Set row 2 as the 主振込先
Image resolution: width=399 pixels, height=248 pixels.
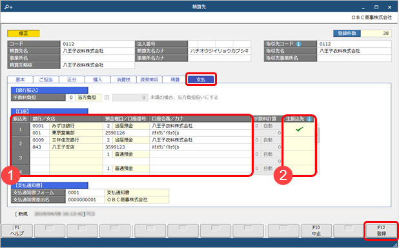[x=300, y=143]
